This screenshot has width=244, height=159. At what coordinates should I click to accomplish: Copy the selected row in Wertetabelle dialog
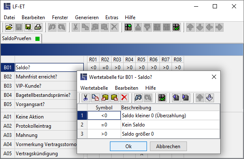click(95, 98)
